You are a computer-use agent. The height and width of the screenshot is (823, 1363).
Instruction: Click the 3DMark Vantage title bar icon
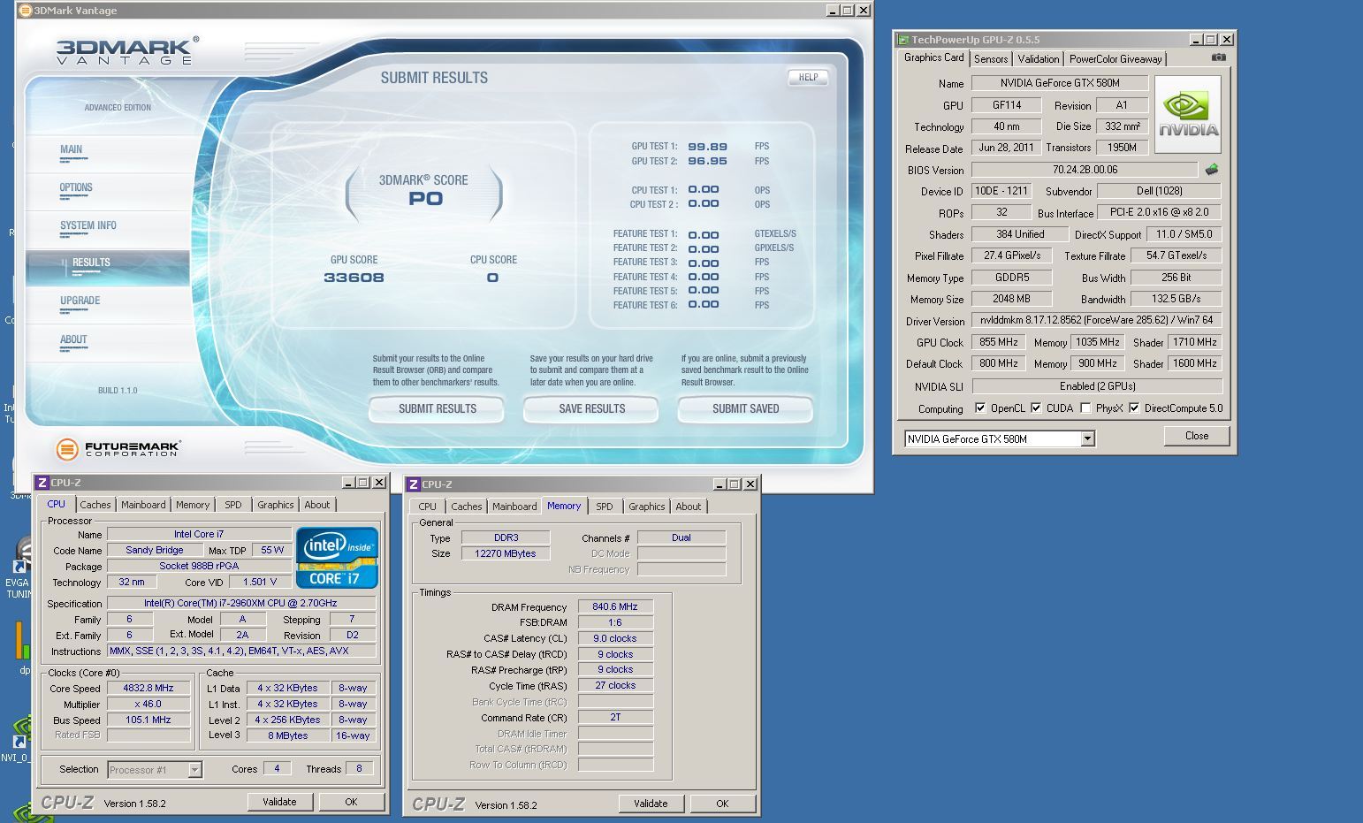[x=25, y=11]
